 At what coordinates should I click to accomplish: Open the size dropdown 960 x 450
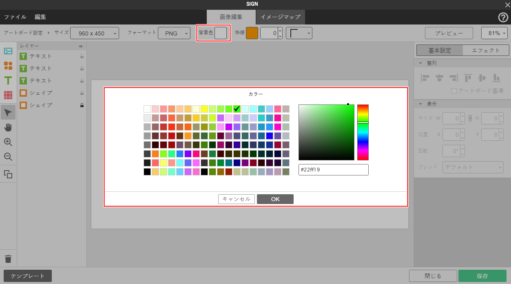click(x=95, y=33)
